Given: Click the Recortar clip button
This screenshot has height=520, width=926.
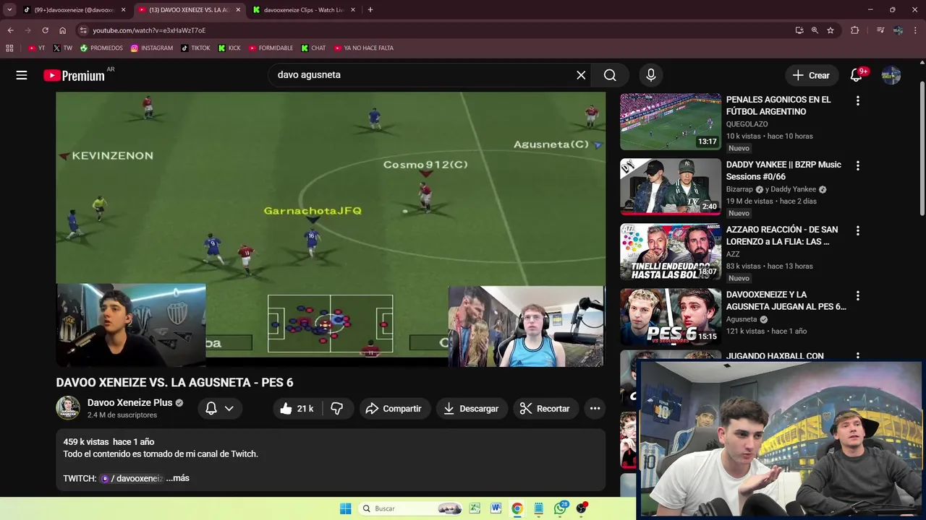Looking at the screenshot, I should tap(546, 409).
